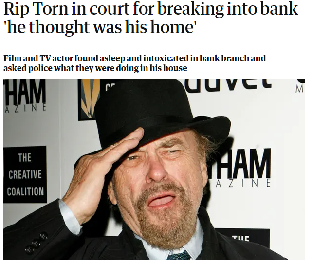Open the main article photo
Screen dimensions: 313x264
point(154,170)
